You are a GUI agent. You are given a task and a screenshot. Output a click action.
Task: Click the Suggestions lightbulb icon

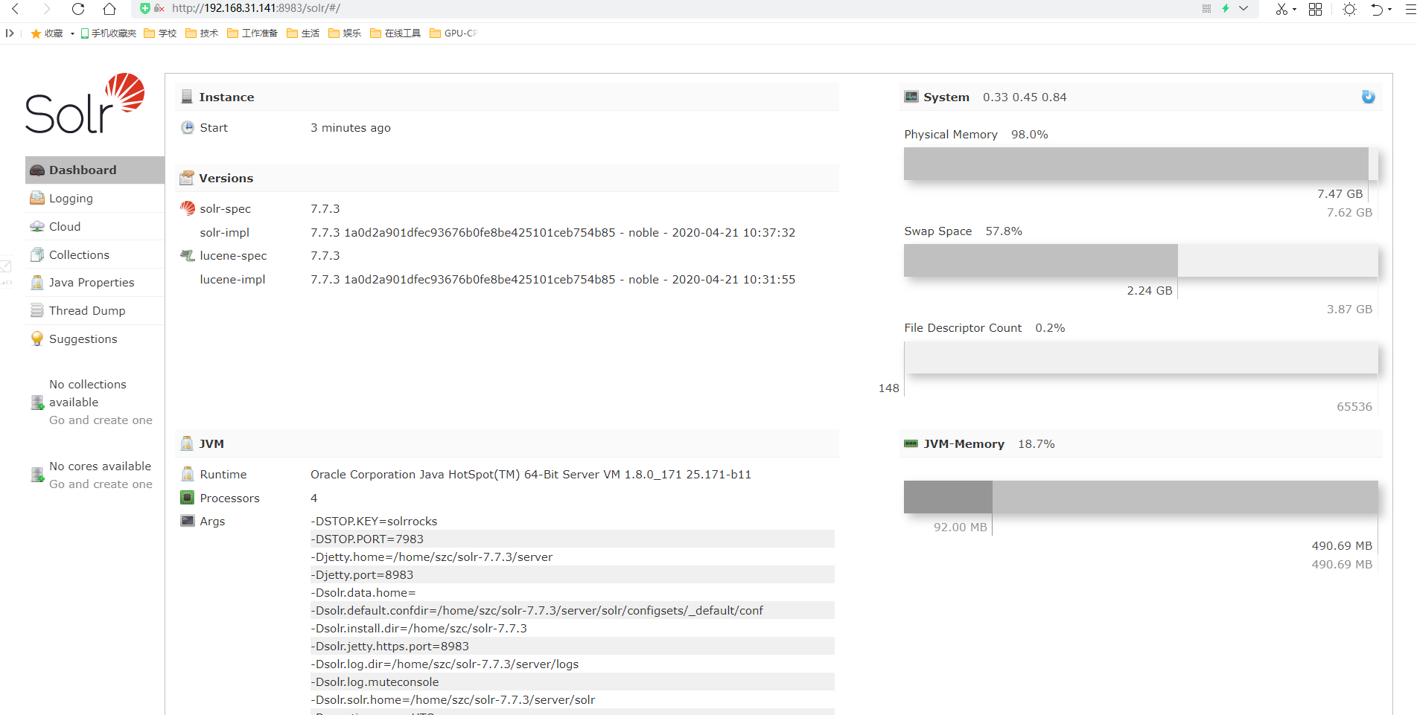pos(37,339)
